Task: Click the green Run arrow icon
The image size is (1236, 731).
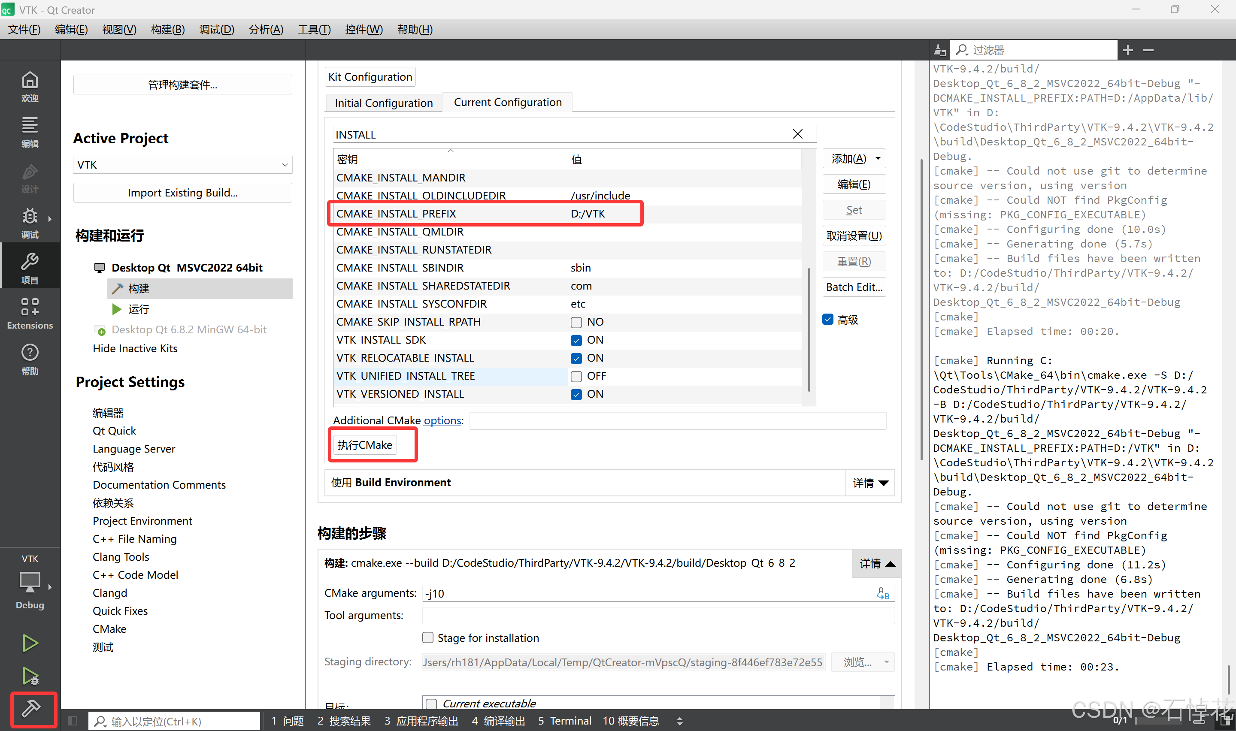Action: (30, 643)
